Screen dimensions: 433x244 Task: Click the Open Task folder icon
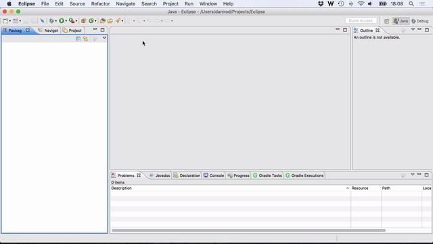pyautogui.click(x=110, y=21)
